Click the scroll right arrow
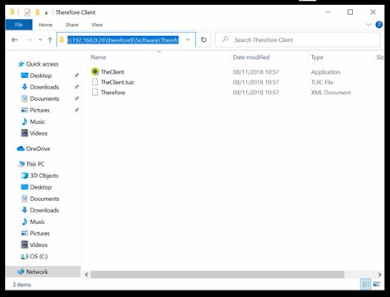Viewport: 390px width, 297px height. (379, 274)
